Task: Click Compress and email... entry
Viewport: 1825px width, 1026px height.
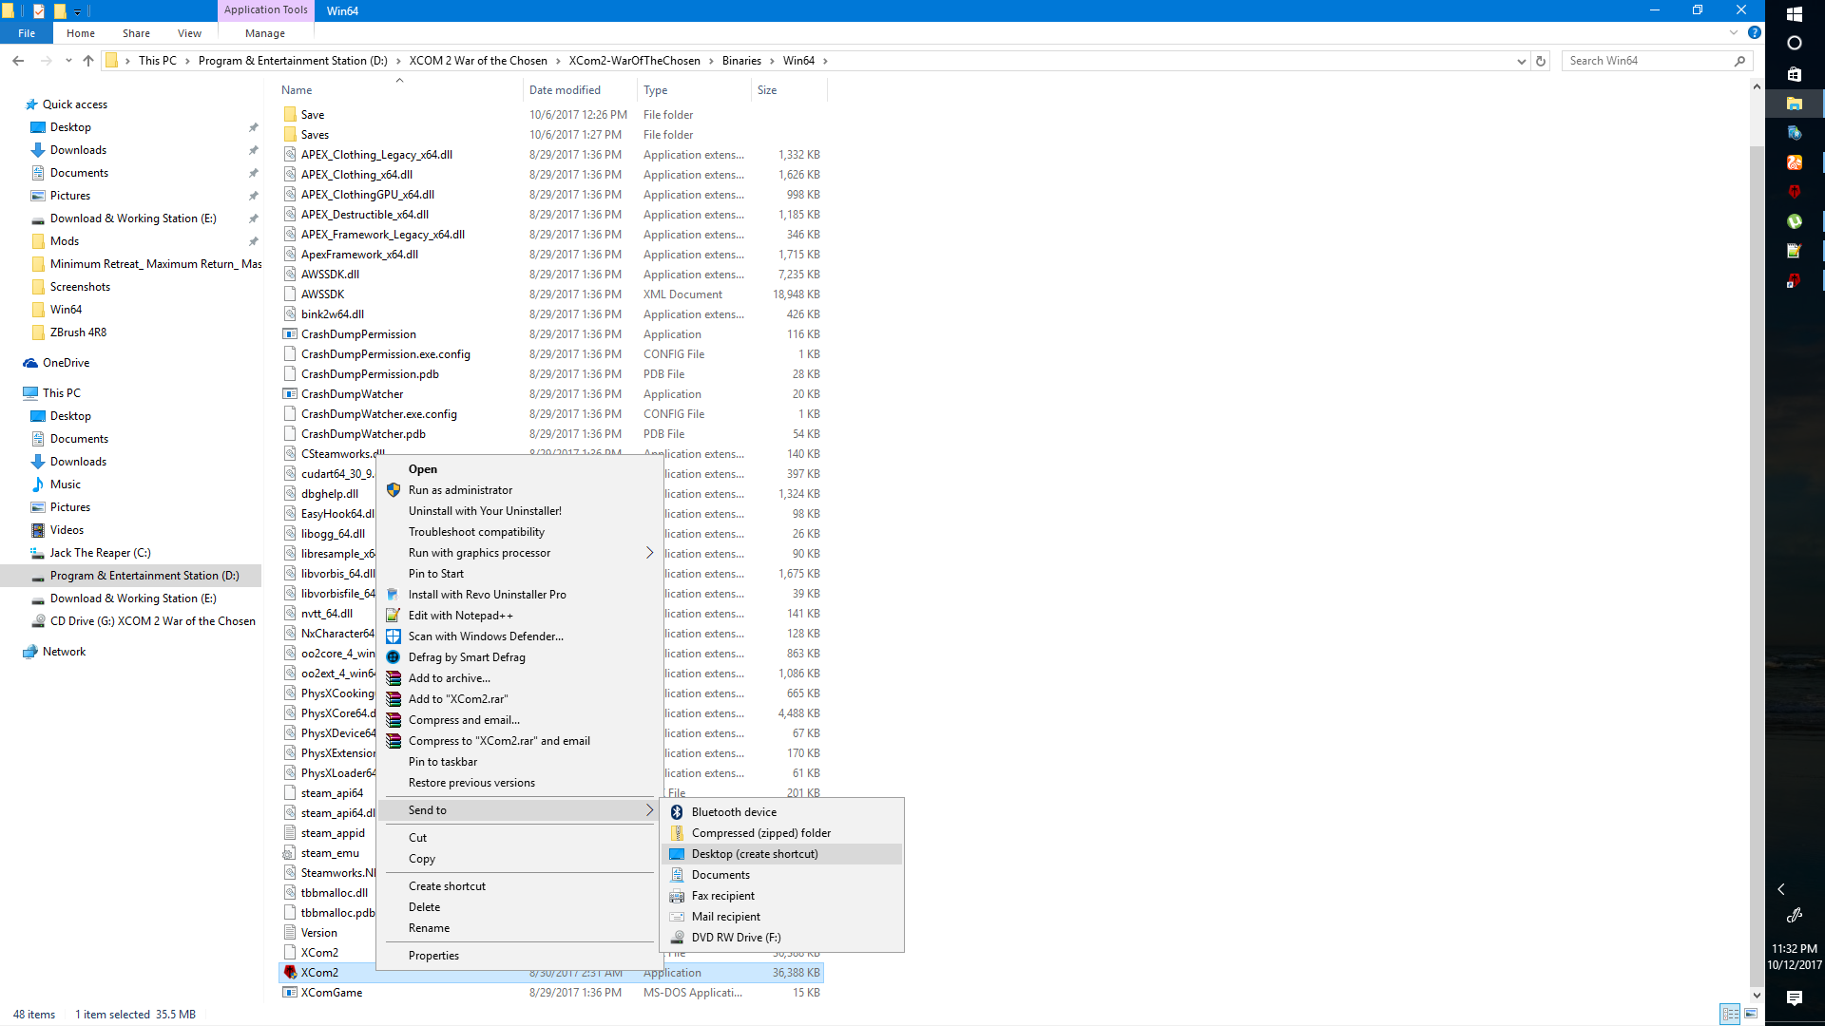Action: coord(464,720)
